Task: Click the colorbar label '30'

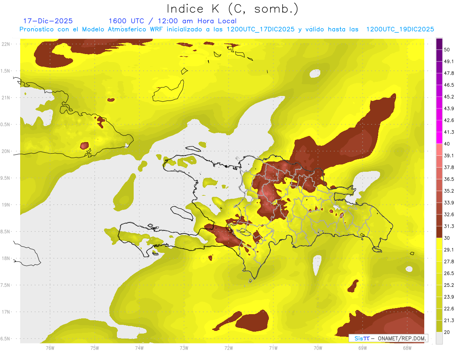Action: (447, 238)
